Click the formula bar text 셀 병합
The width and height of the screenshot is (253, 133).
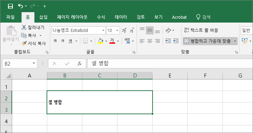(x=100, y=63)
